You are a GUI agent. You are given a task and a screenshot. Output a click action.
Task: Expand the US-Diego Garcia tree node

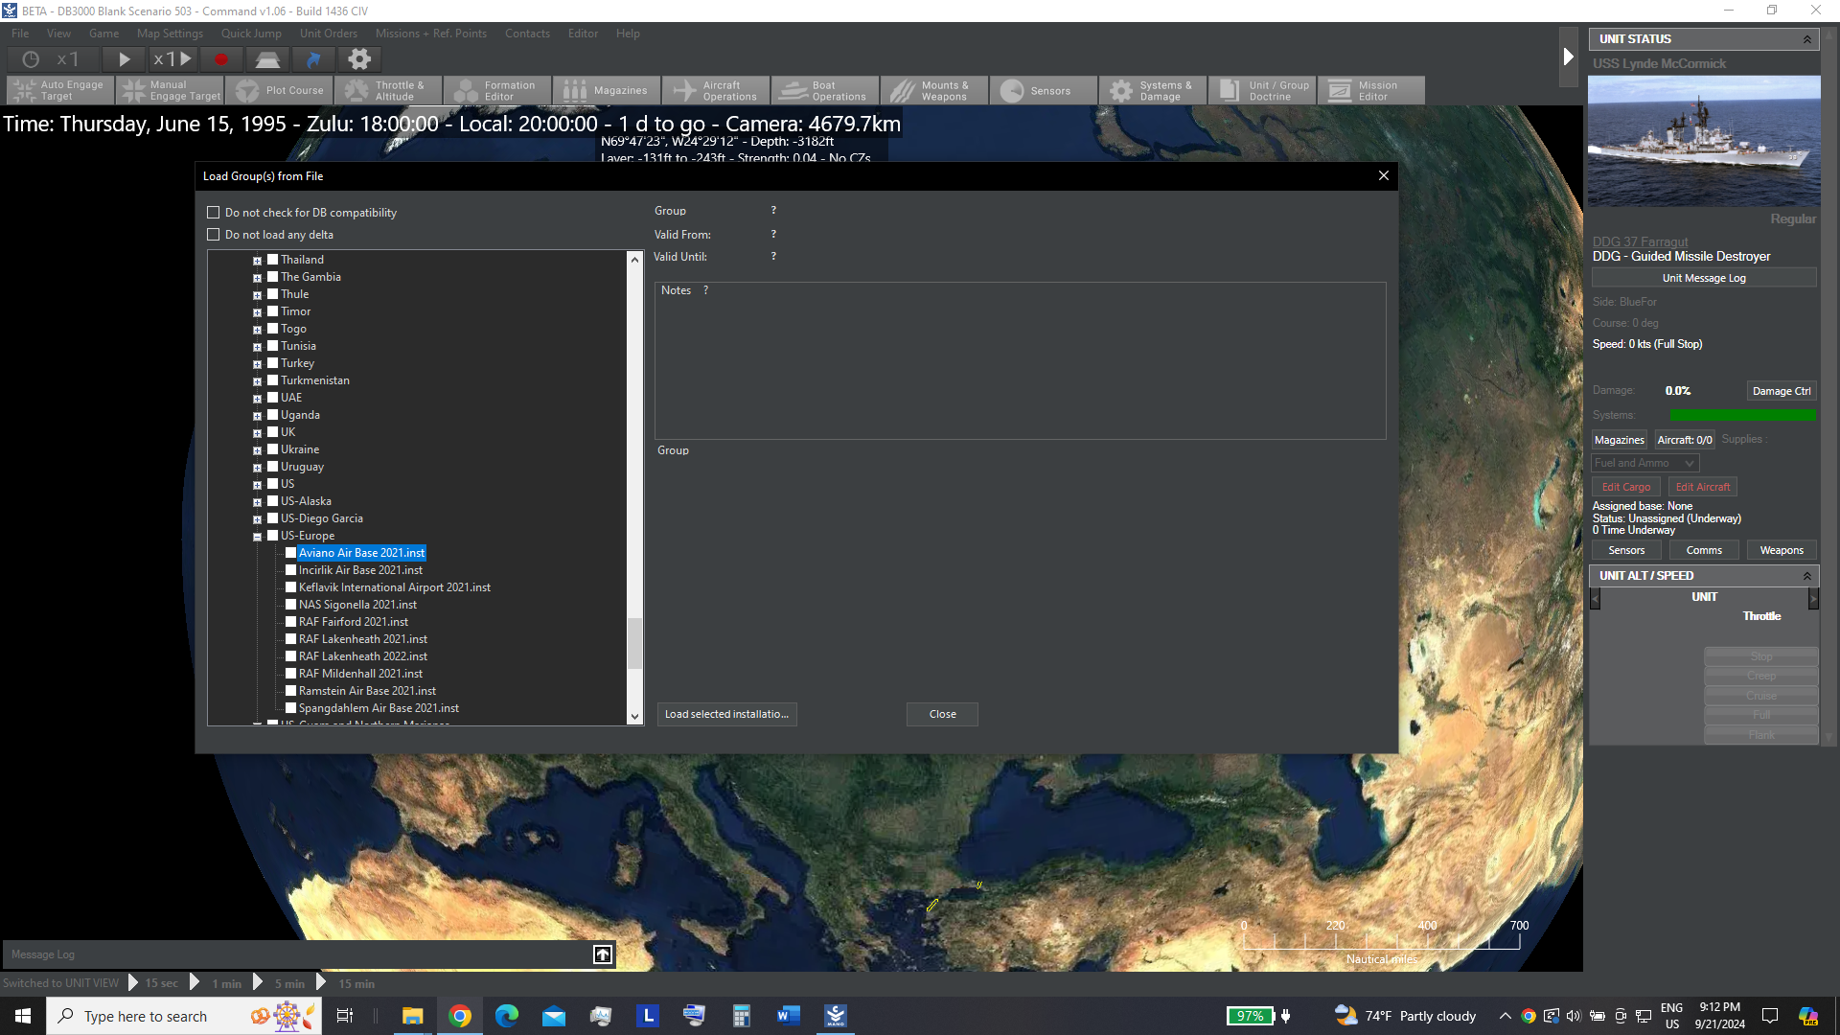[x=257, y=519]
